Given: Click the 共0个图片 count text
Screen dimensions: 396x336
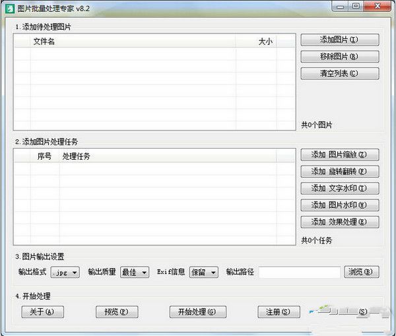Looking at the screenshot, I should point(316,125).
